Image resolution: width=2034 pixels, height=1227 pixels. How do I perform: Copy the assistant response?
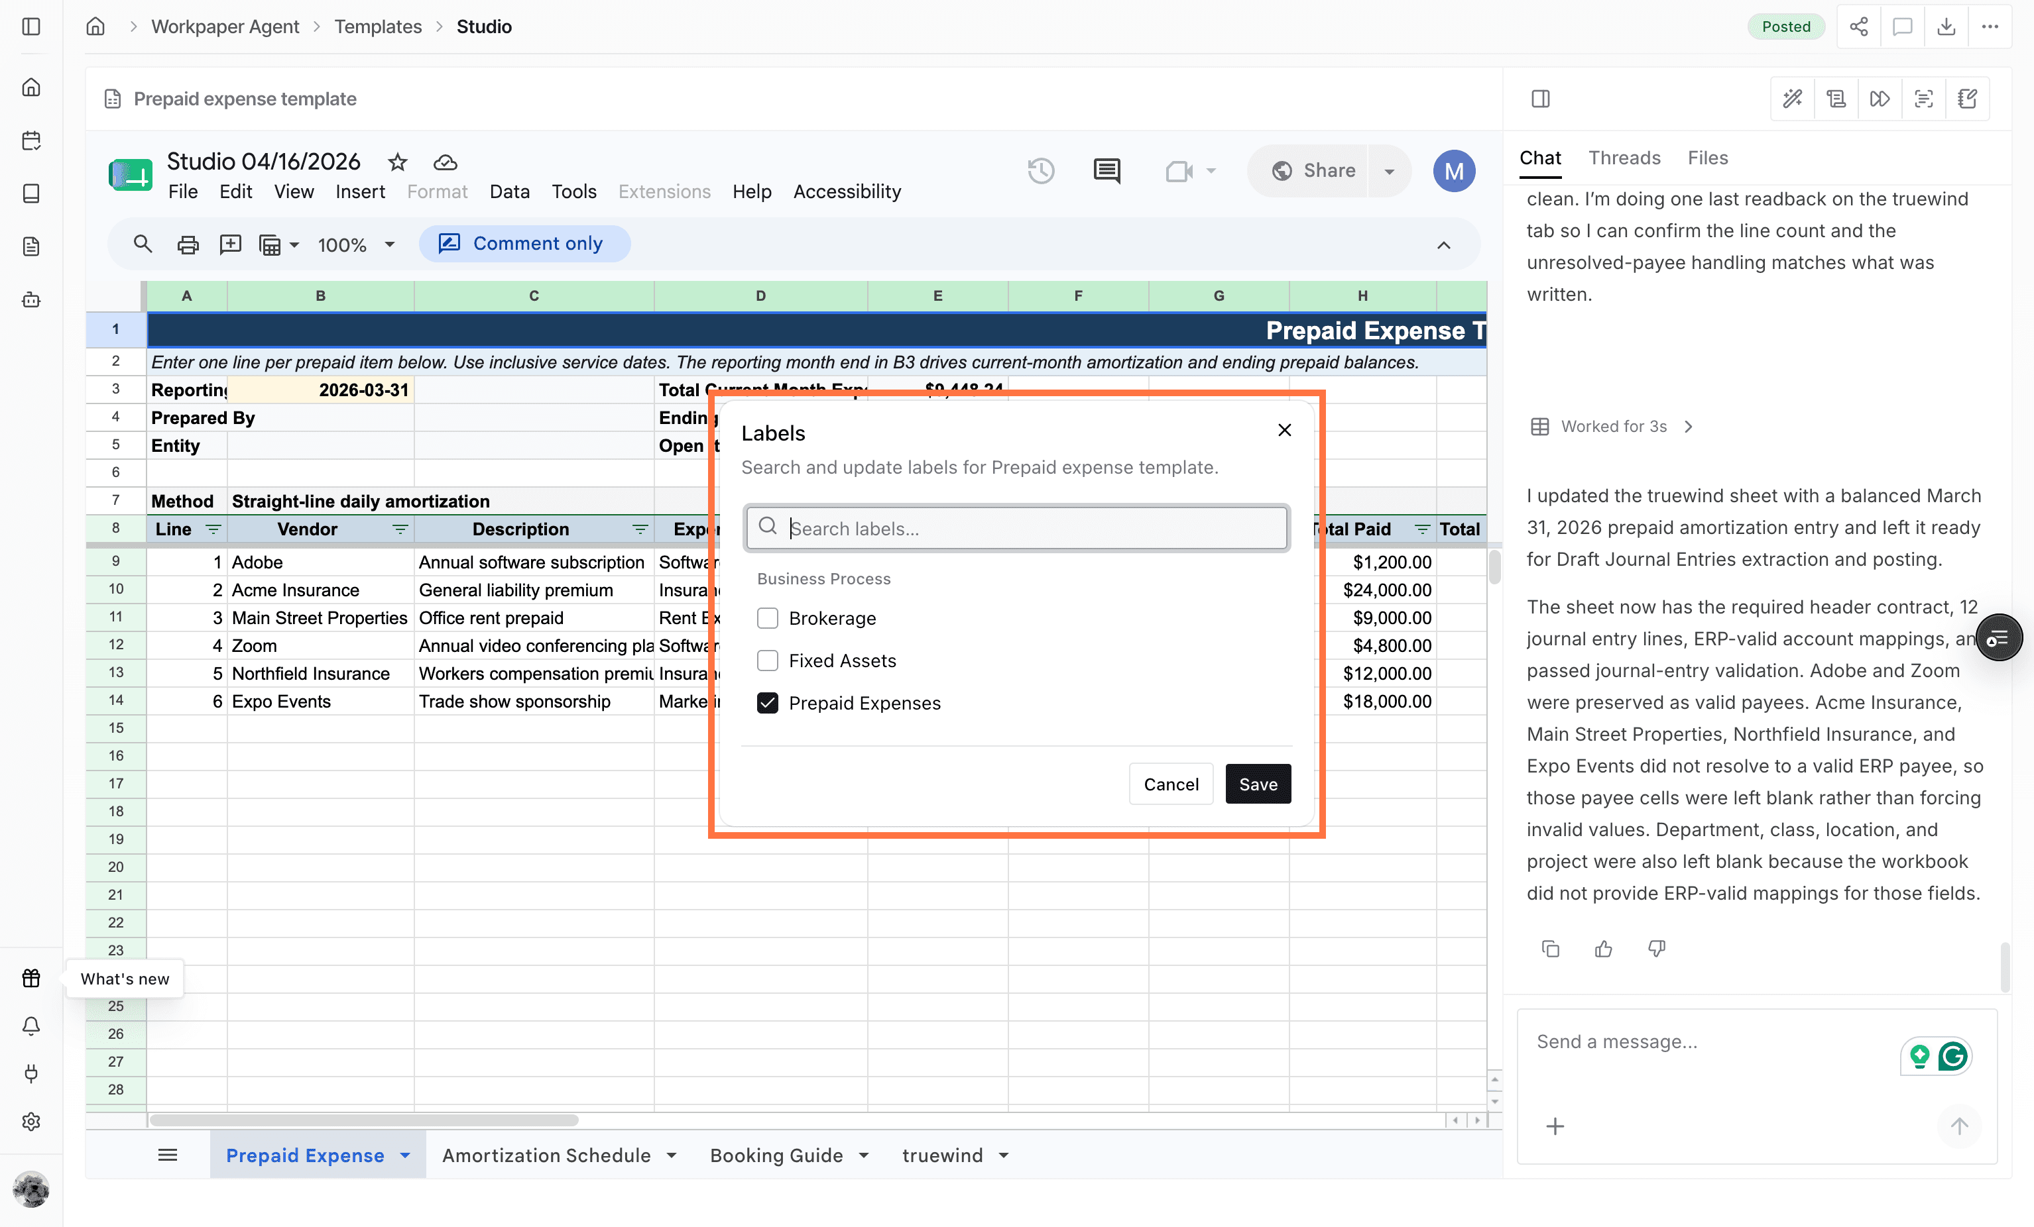(1550, 949)
